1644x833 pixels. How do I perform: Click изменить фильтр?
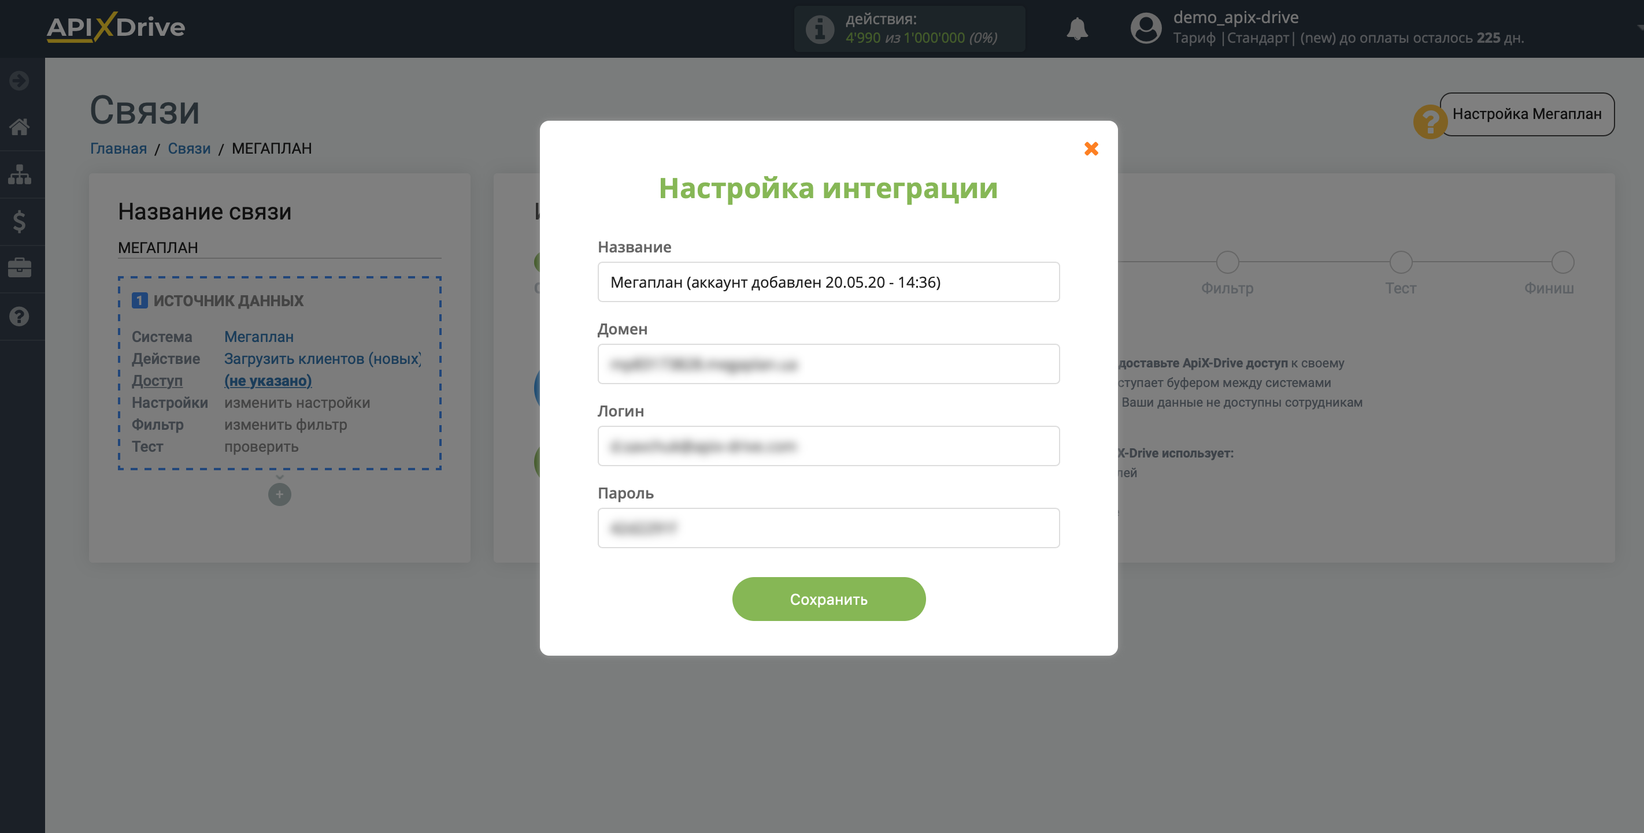click(286, 424)
